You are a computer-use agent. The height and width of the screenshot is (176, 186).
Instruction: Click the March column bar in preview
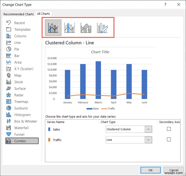coord(98,80)
